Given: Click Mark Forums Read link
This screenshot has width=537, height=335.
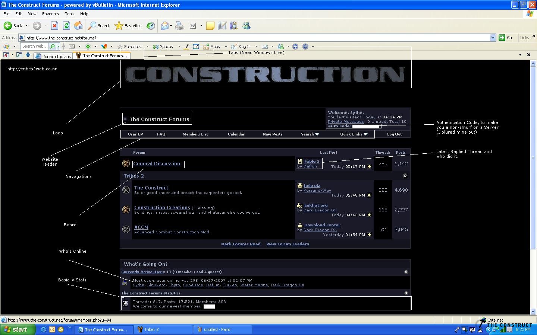Looking at the screenshot, I should coord(241,244).
